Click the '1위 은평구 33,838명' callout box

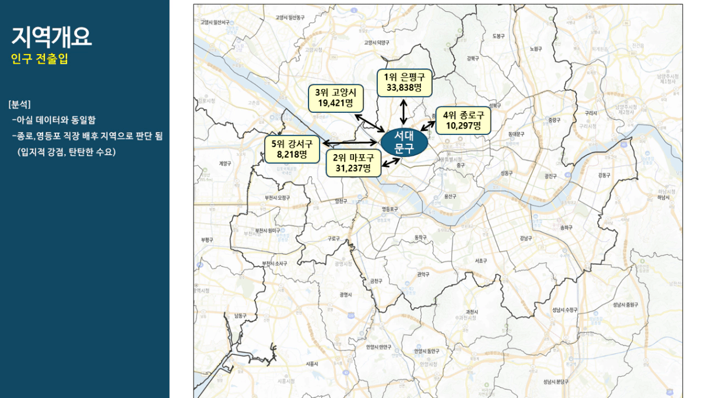pyautogui.click(x=404, y=83)
